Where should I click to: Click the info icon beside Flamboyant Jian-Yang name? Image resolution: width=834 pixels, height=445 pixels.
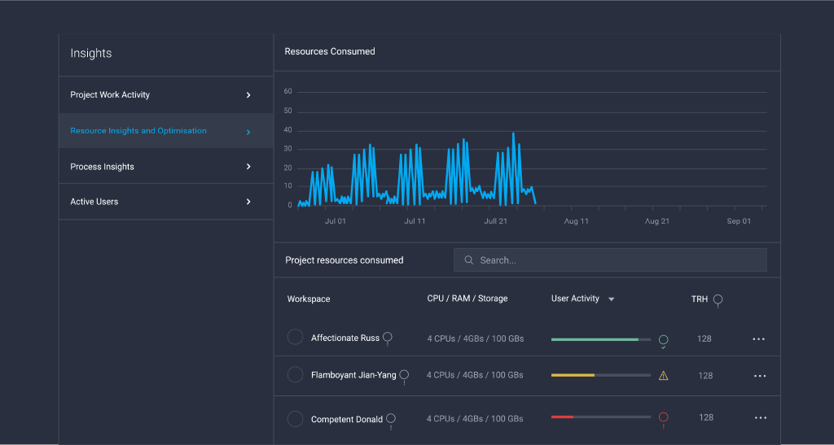coord(404,375)
